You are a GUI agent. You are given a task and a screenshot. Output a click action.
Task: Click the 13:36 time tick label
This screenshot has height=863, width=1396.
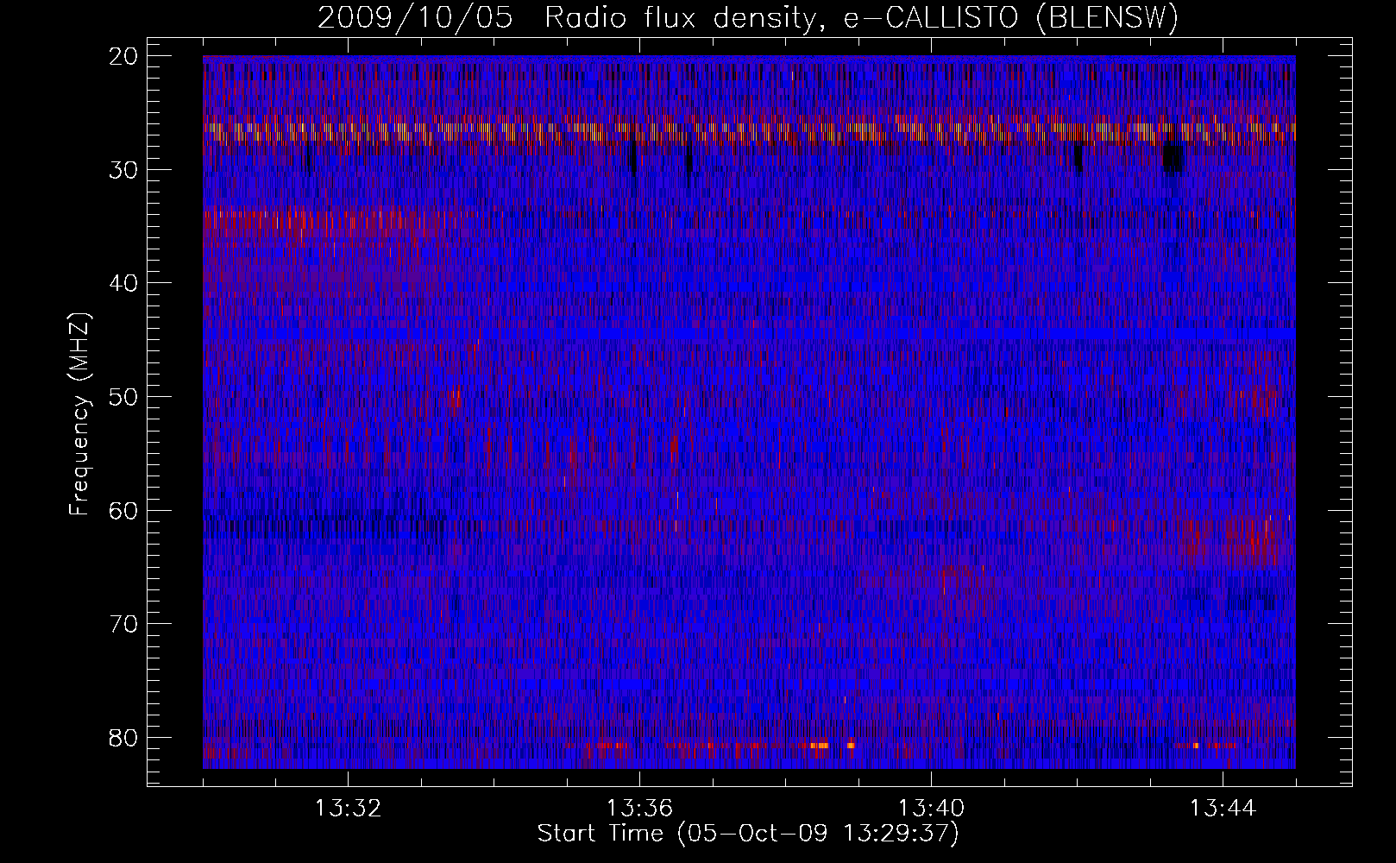coord(639,809)
